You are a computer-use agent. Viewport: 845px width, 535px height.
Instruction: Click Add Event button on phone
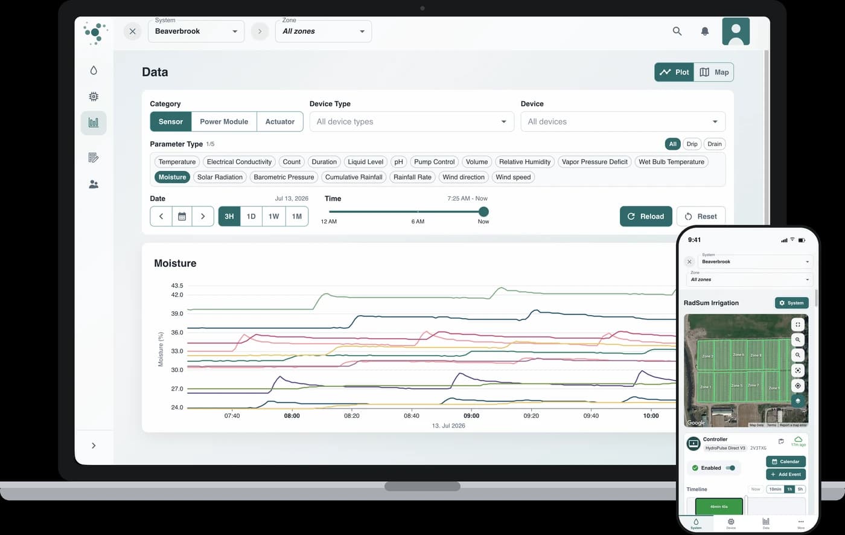click(x=786, y=474)
